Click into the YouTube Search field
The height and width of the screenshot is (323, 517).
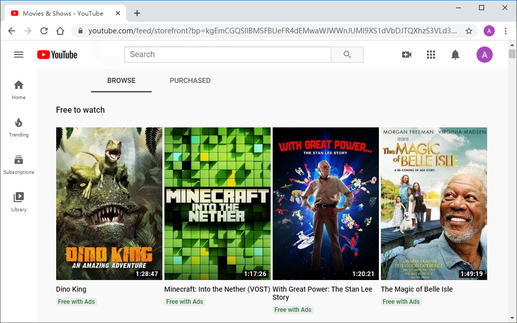click(x=228, y=55)
